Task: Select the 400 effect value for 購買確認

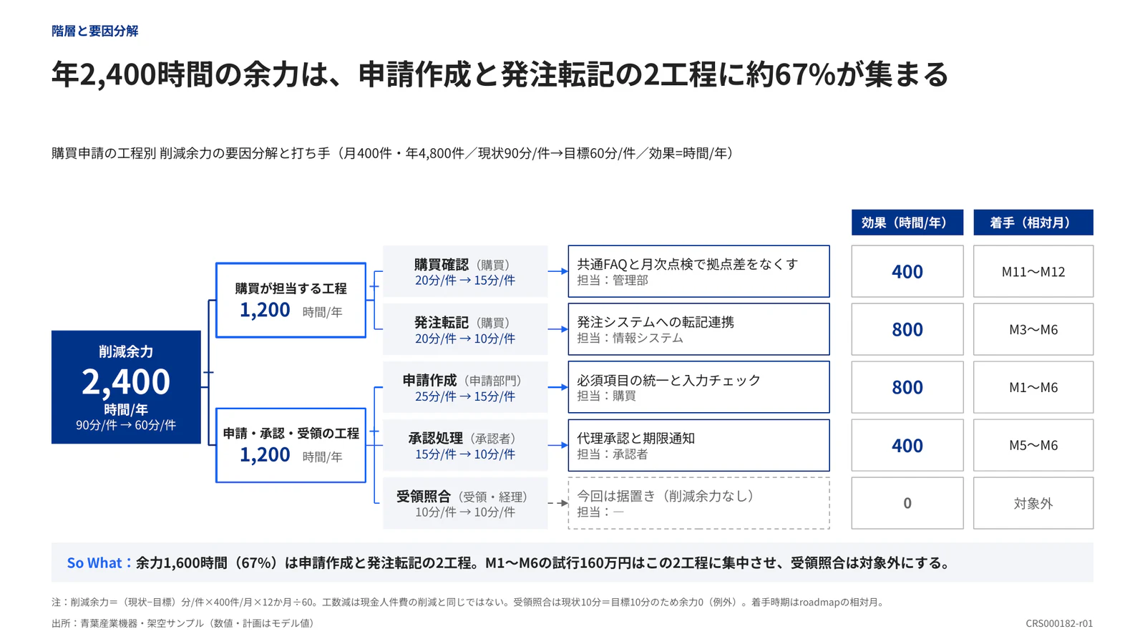Action: (907, 271)
